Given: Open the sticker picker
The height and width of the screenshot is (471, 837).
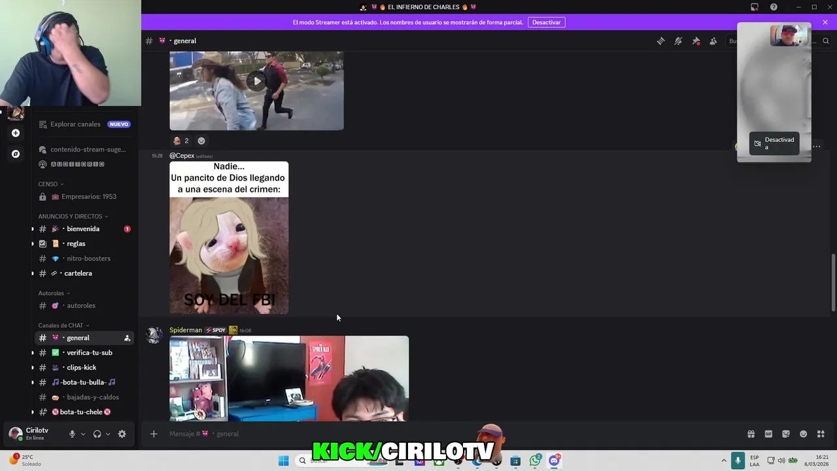Looking at the screenshot, I should (786, 434).
